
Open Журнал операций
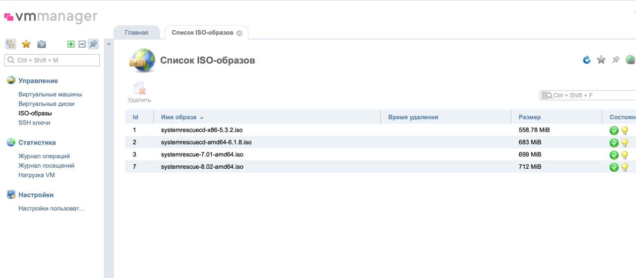[x=44, y=156]
